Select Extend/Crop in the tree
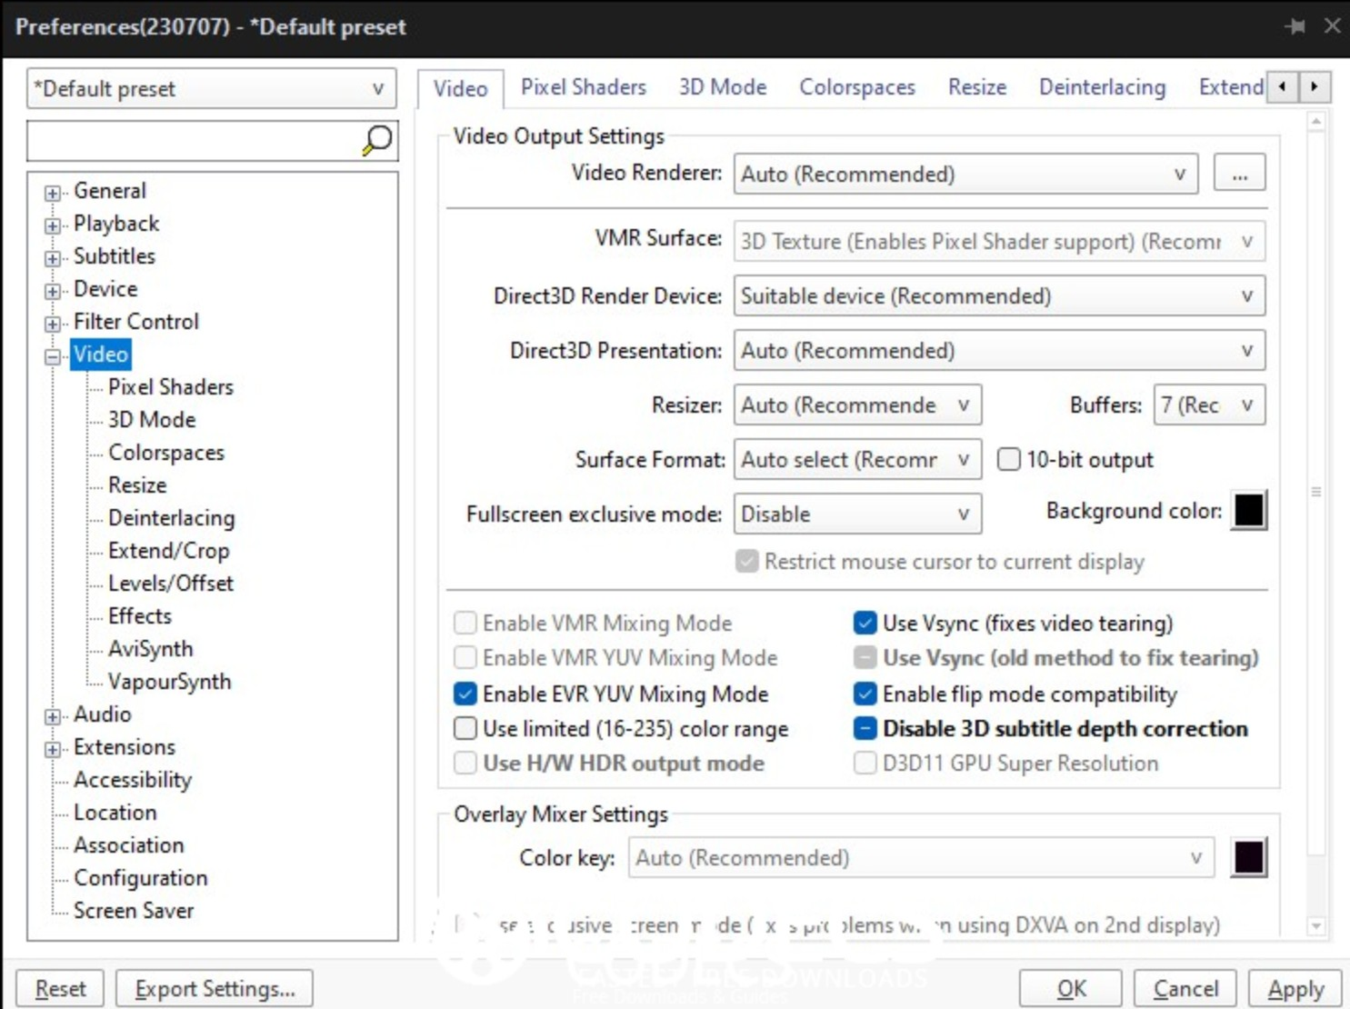Viewport: 1350px width, 1009px height. (168, 550)
